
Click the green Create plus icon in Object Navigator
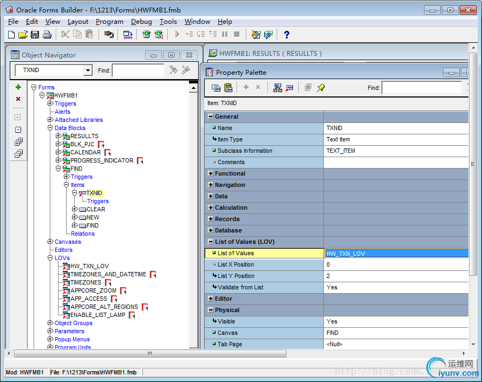coord(18,87)
